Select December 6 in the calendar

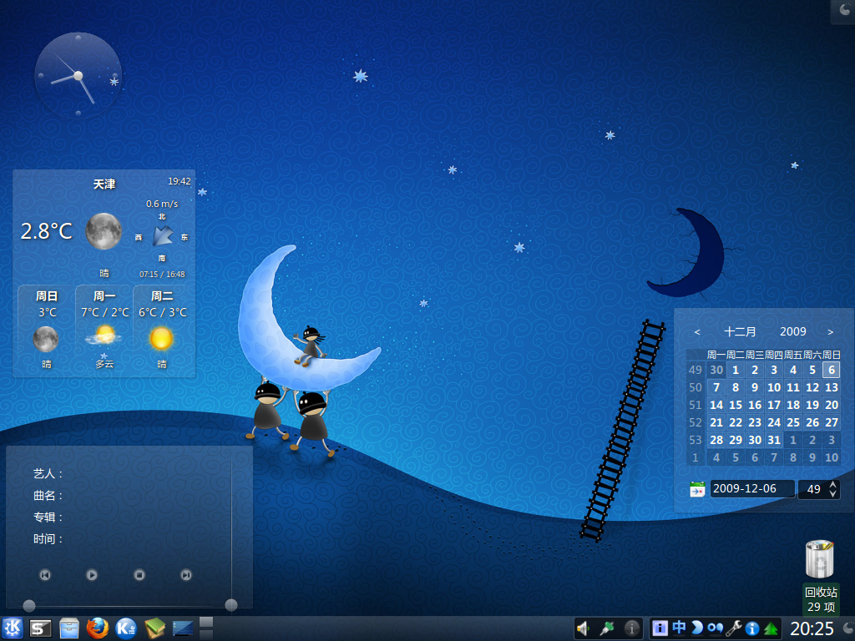pyautogui.click(x=831, y=370)
